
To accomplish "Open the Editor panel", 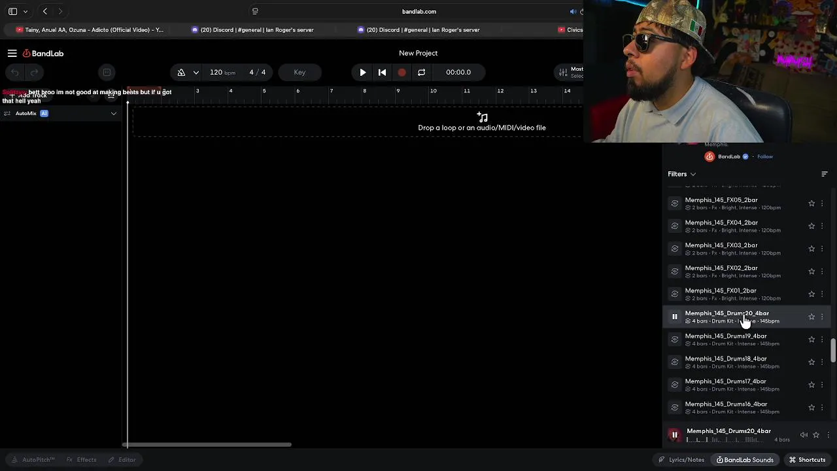I will [122, 460].
